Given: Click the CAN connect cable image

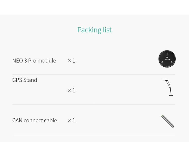Looking at the screenshot, I should click(167, 121).
